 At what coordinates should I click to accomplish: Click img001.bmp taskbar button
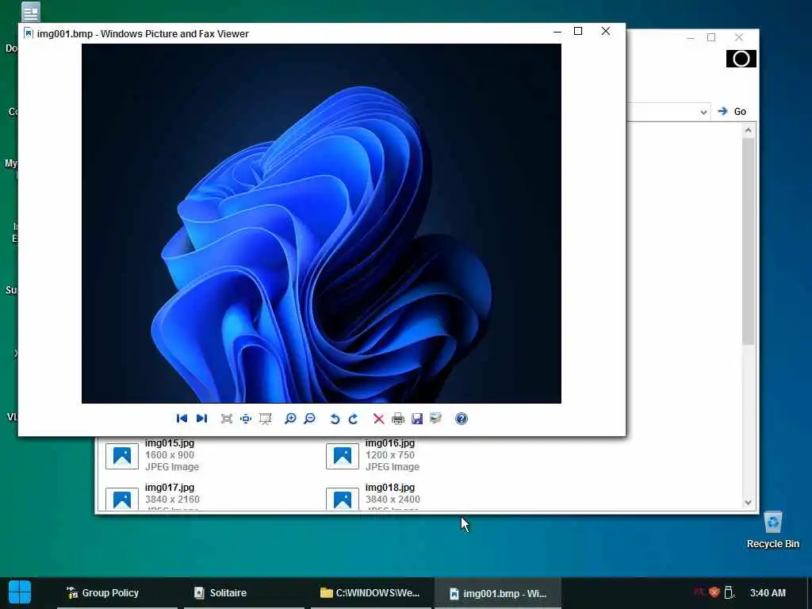pos(498,593)
